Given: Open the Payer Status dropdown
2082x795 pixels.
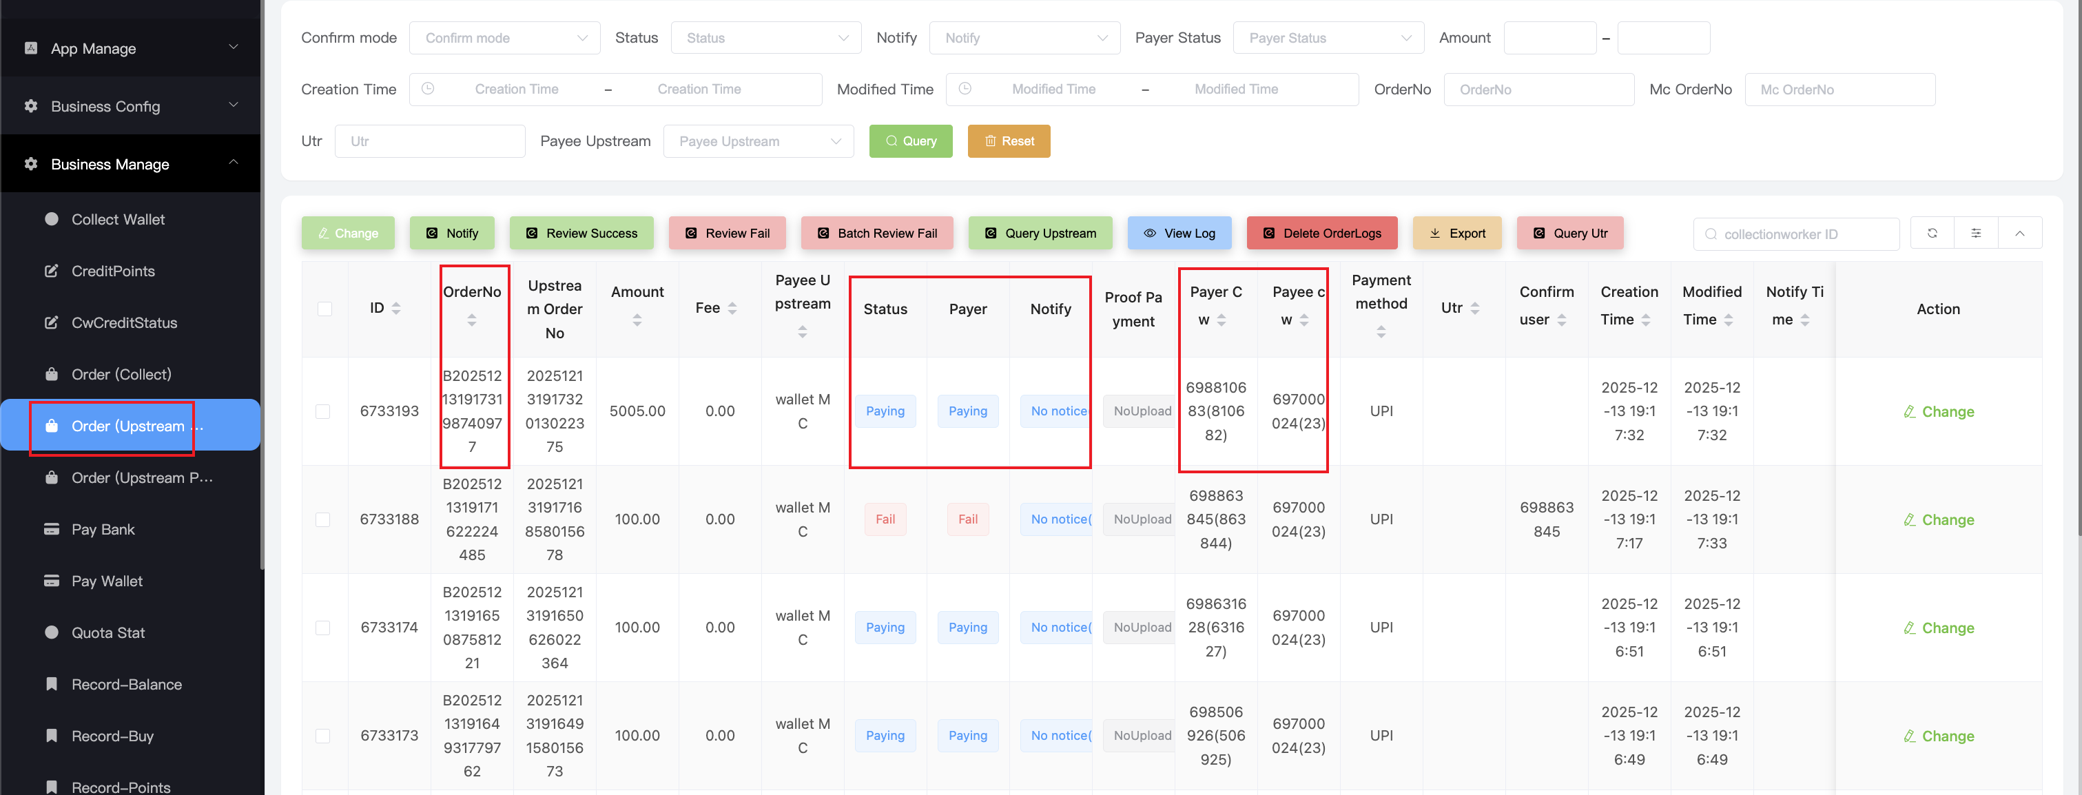Looking at the screenshot, I should click(1328, 38).
